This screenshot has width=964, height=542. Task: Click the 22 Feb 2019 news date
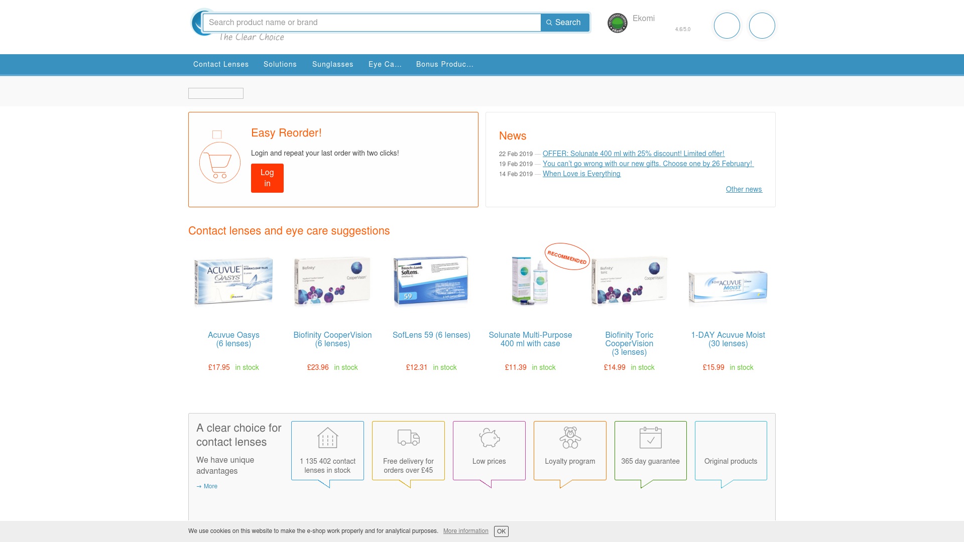pos(516,154)
